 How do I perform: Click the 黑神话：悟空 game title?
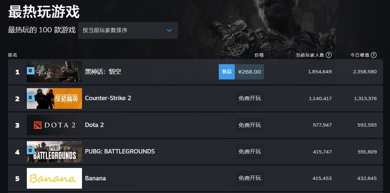click(x=103, y=72)
